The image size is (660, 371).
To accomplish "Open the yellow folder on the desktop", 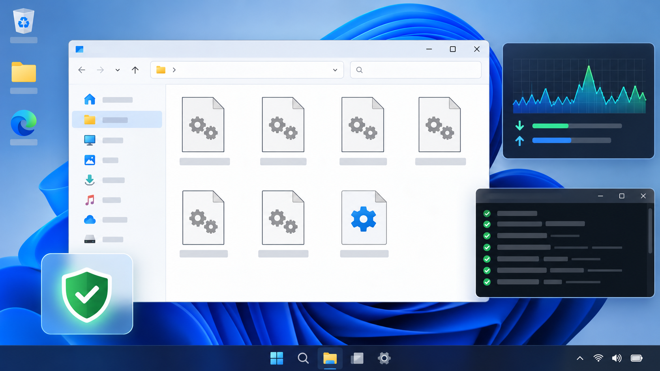I will [24, 72].
